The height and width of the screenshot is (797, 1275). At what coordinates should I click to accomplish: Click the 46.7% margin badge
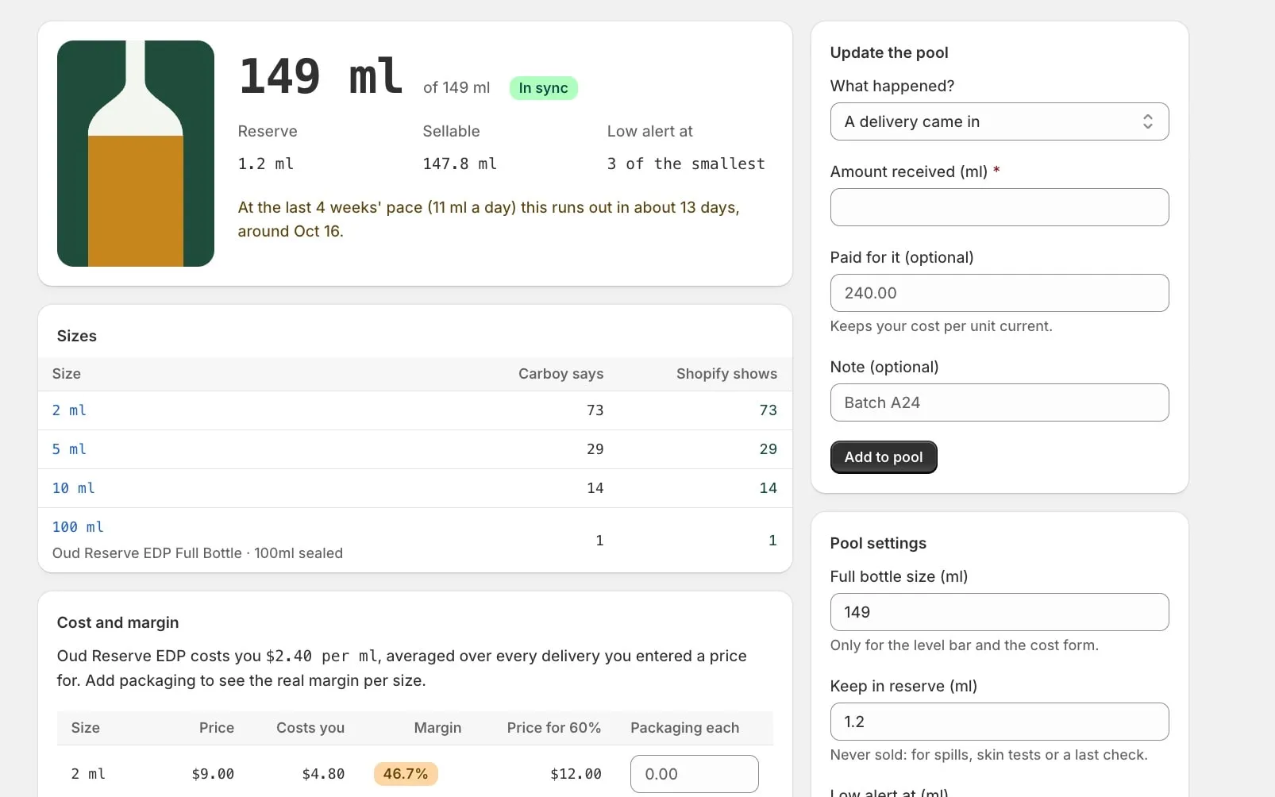[x=406, y=774]
